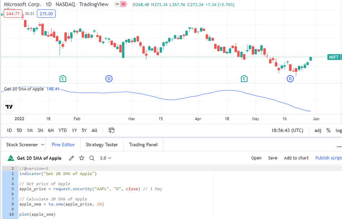Toggle adj adjusted data mode

click(x=318, y=131)
